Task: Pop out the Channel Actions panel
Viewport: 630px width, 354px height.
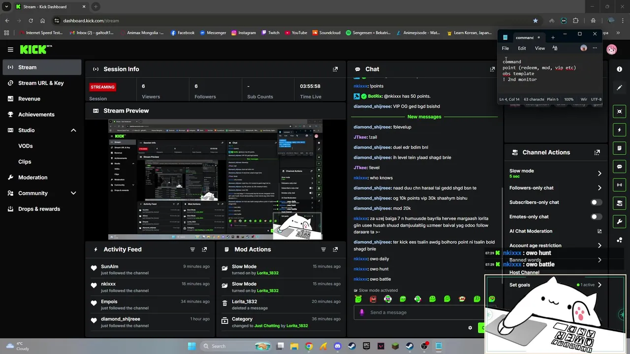Action: 597,152
